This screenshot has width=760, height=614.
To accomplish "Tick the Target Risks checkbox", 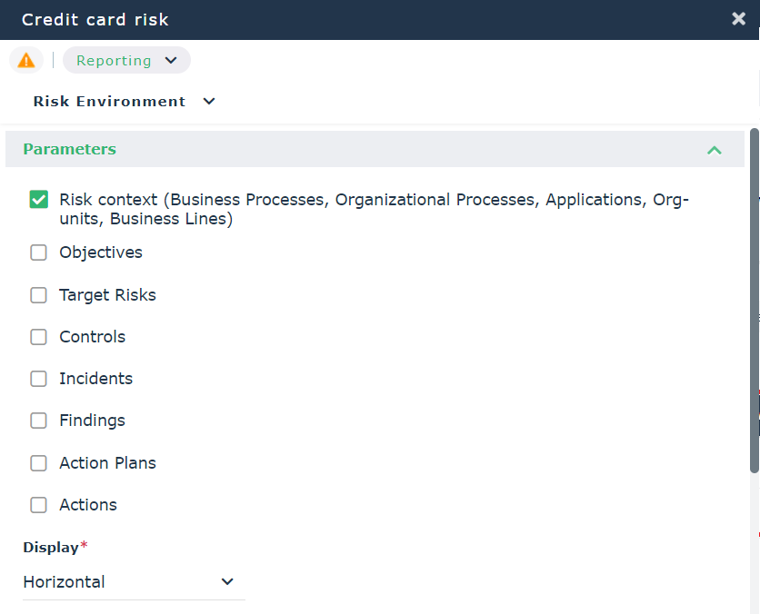I will click(x=38, y=295).
